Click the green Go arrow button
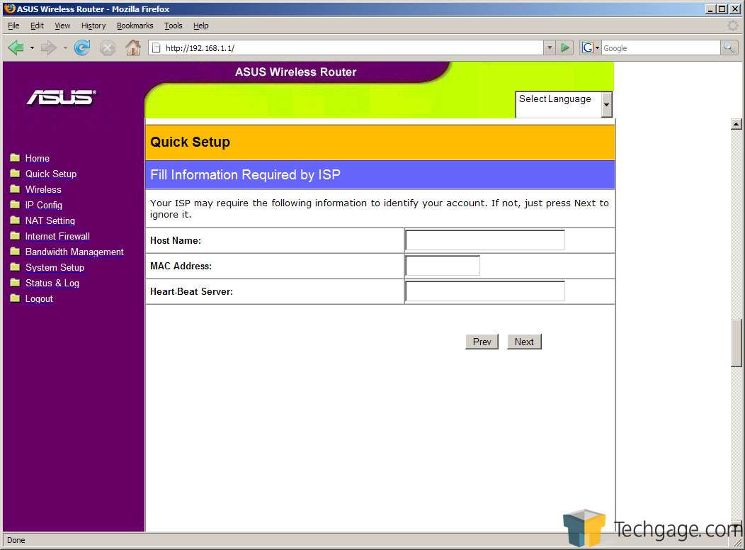745x550 pixels. click(565, 47)
